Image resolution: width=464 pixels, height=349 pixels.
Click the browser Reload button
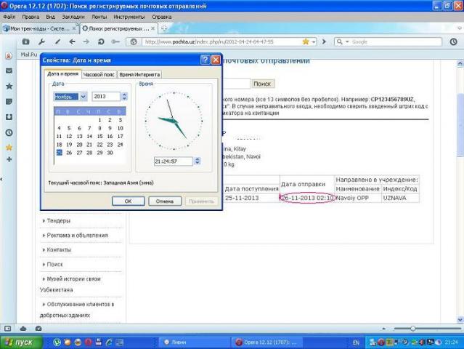click(x=100, y=42)
